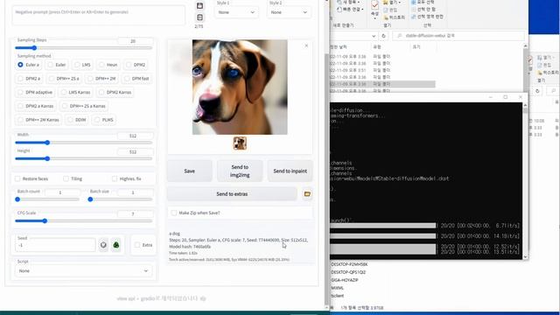560x315 pixels.
Task: Enable the Highres. fix checkbox
Action: [x=115, y=178]
